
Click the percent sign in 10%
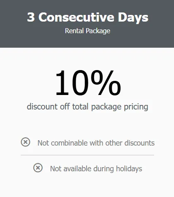[x=106, y=83]
